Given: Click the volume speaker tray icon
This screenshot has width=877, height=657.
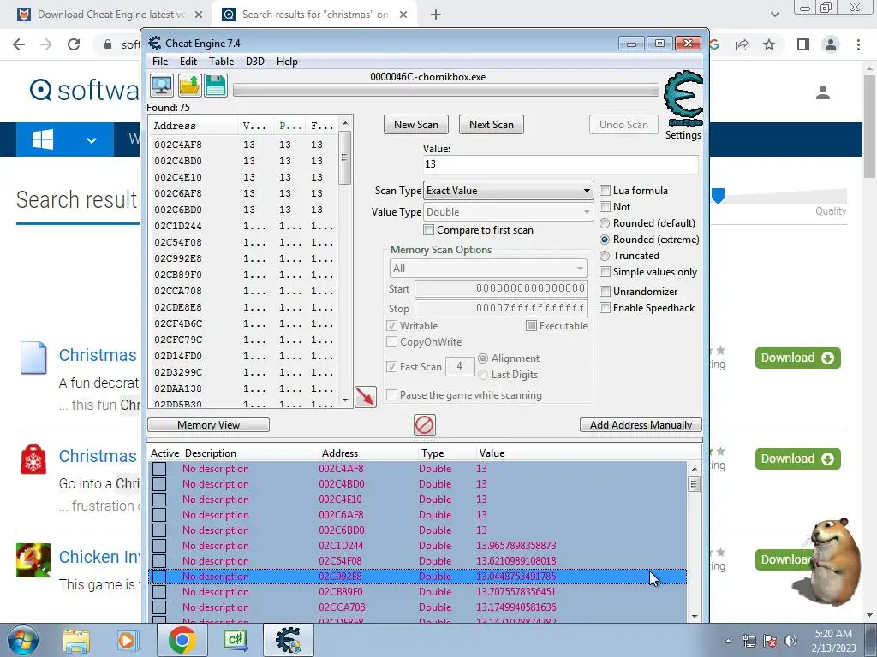Looking at the screenshot, I should click(790, 641).
